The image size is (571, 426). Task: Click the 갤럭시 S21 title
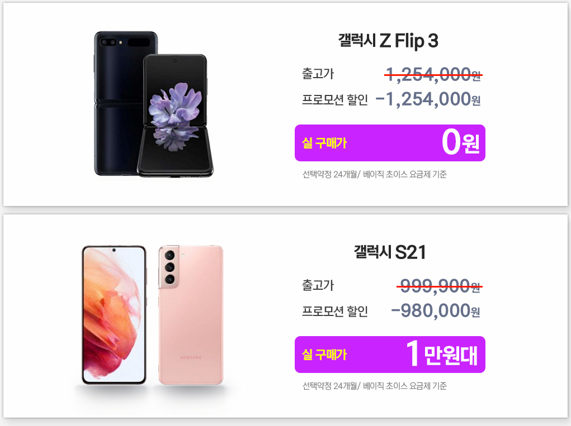[390, 252]
